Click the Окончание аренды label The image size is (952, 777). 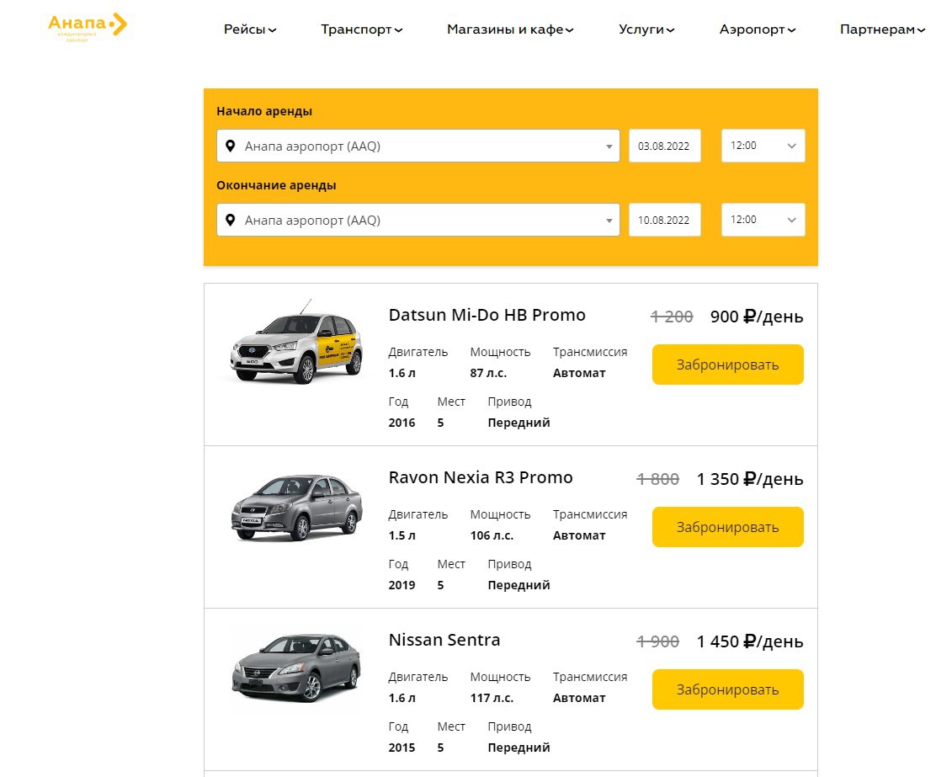click(x=276, y=185)
